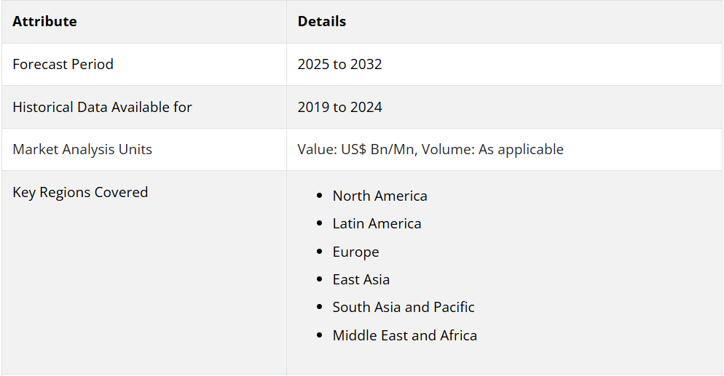Select the Market Analysis Units label

pos(82,149)
